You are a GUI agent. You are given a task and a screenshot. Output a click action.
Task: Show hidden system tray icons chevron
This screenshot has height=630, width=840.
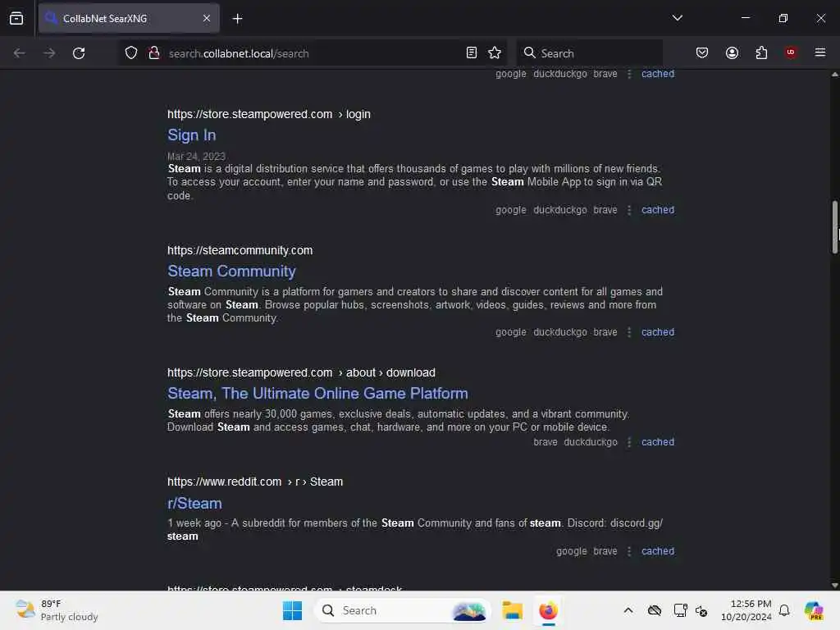pyautogui.click(x=628, y=610)
